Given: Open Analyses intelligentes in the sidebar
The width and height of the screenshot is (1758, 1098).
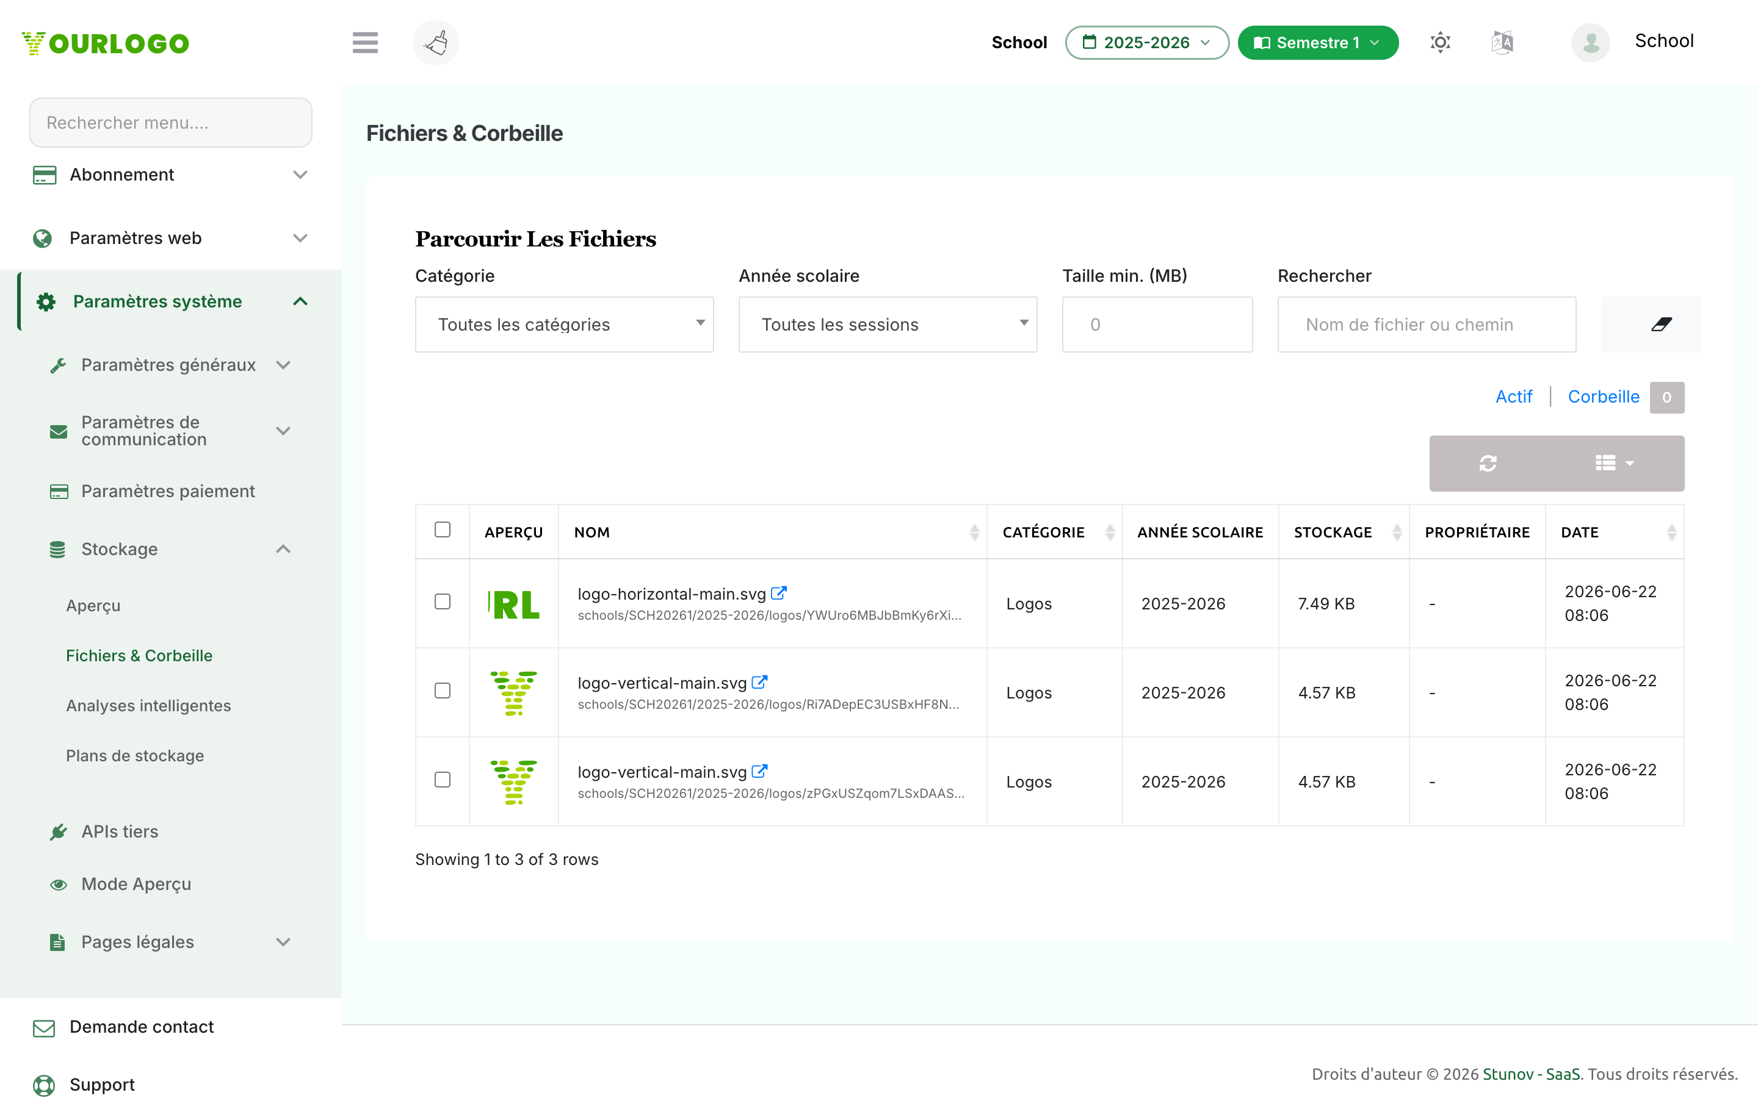Looking at the screenshot, I should pos(148,705).
